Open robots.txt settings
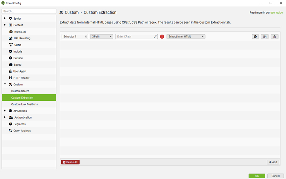Image resolution: width=286 pixels, height=179 pixels. pos(20,32)
